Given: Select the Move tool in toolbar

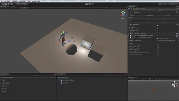Looking at the screenshot, I should tap(6, 4).
